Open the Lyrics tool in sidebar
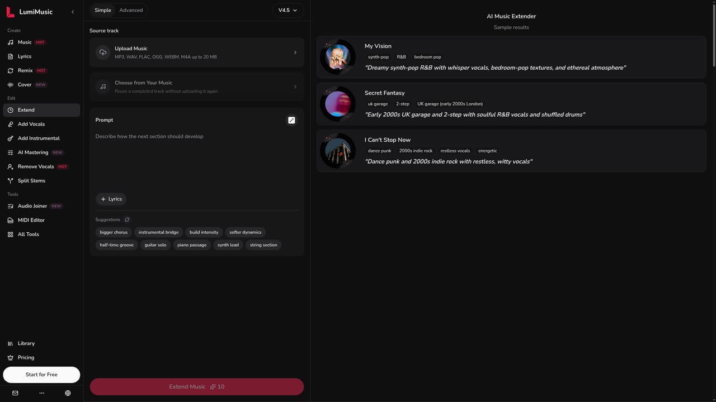This screenshot has height=402, width=716. pos(41,56)
